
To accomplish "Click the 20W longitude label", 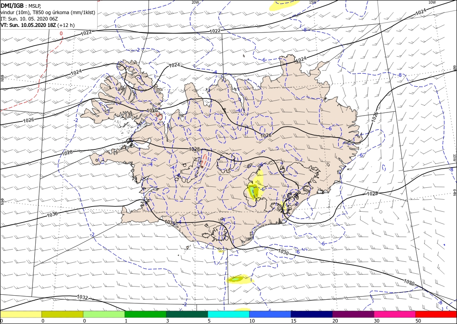I will click(195, 2).
